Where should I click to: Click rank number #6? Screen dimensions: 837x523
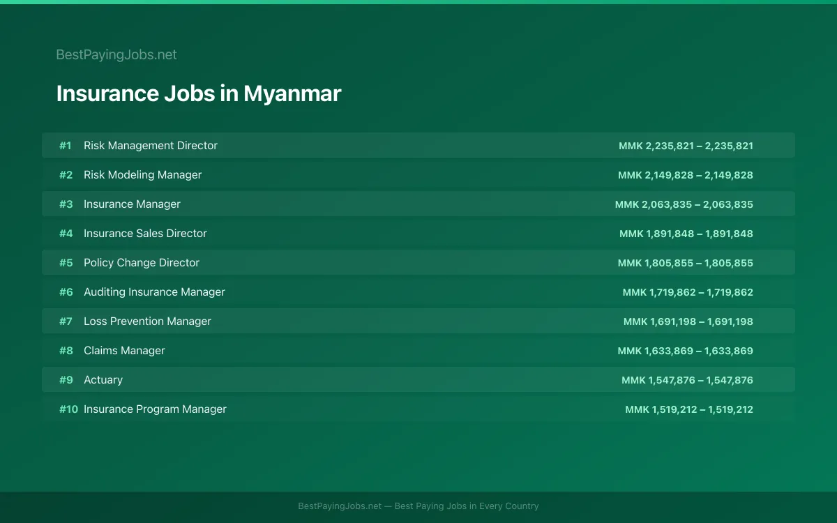tap(66, 292)
